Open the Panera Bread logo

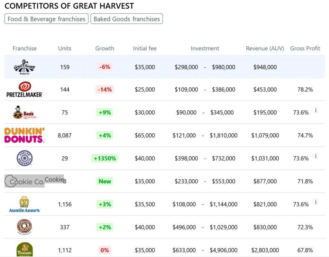click(x=24, y=249)
